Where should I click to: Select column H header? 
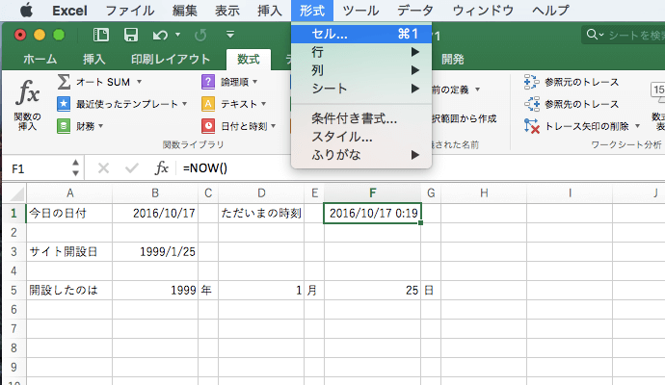tap(484, 193)
